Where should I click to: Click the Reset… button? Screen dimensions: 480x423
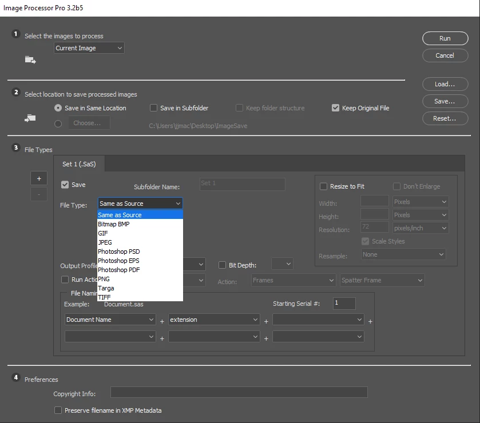pyautogui.click(x=445, y=118)
